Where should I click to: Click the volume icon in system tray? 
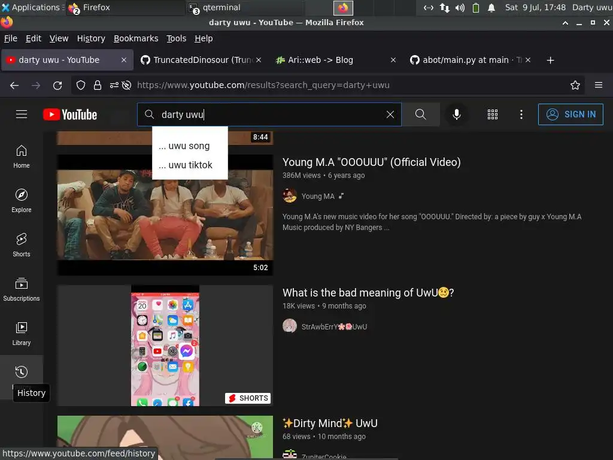click(x=460, y=7)
